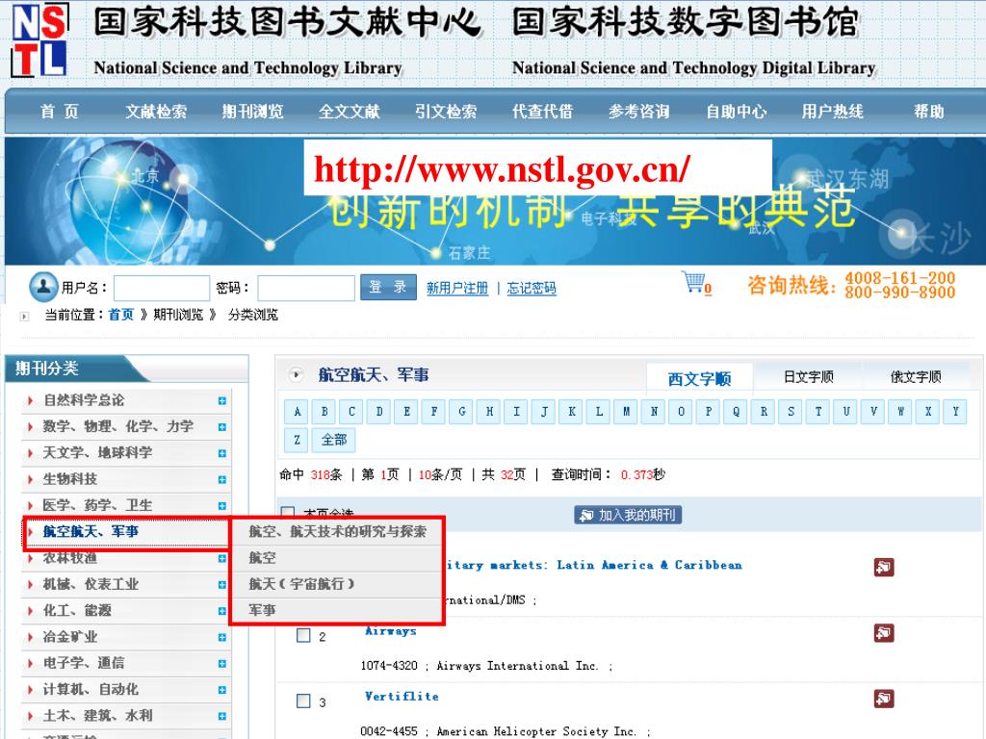The height and width of the screenshot is (739, 986).
Task: Filter journals by letter Z
Action: click(297, 440)
